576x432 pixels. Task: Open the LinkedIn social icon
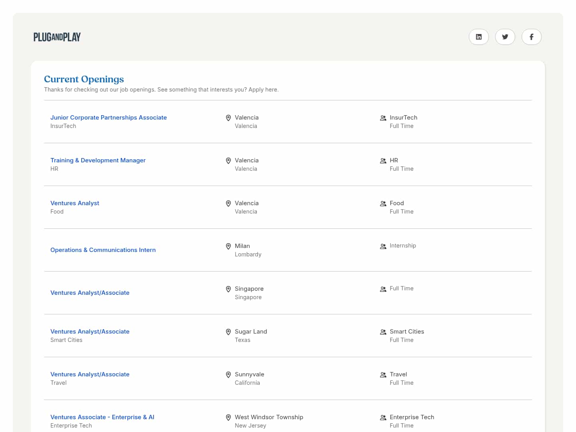[x=478, y=37]
